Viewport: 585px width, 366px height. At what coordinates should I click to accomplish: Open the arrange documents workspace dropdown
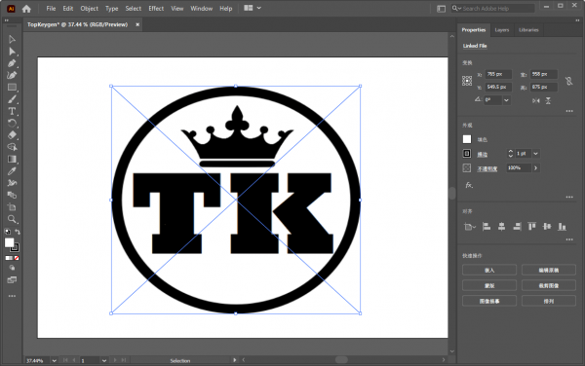pos(253,8)
